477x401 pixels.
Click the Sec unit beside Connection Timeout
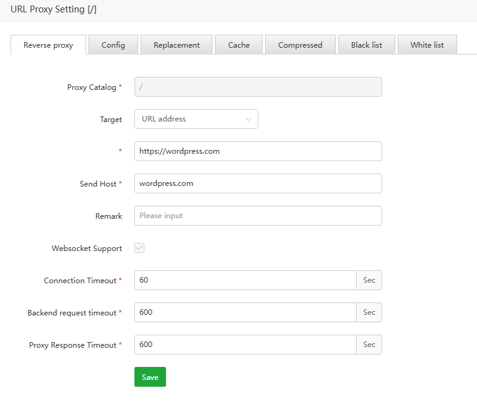tap(369, 280)
